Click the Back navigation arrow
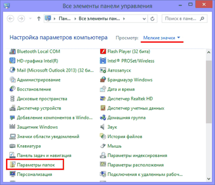Viewport: 215px width, 185px height. (x=10, y=18)
